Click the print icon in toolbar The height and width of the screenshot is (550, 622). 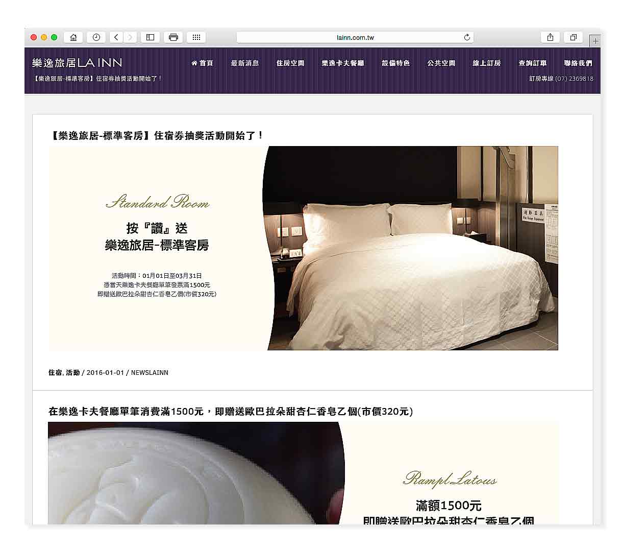click(x=173, y=37)
